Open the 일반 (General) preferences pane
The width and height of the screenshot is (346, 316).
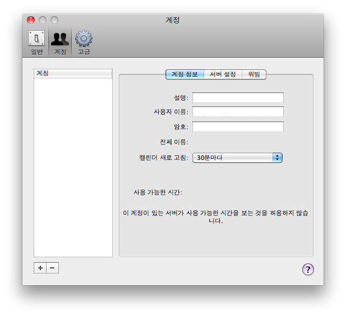coord(36,43)
